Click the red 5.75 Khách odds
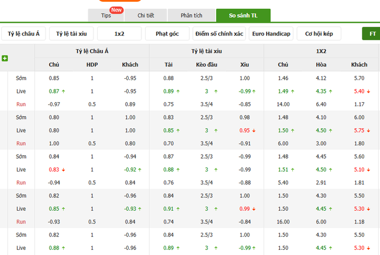This screenshot has width=380, height=255. click(x=360, y=131)
